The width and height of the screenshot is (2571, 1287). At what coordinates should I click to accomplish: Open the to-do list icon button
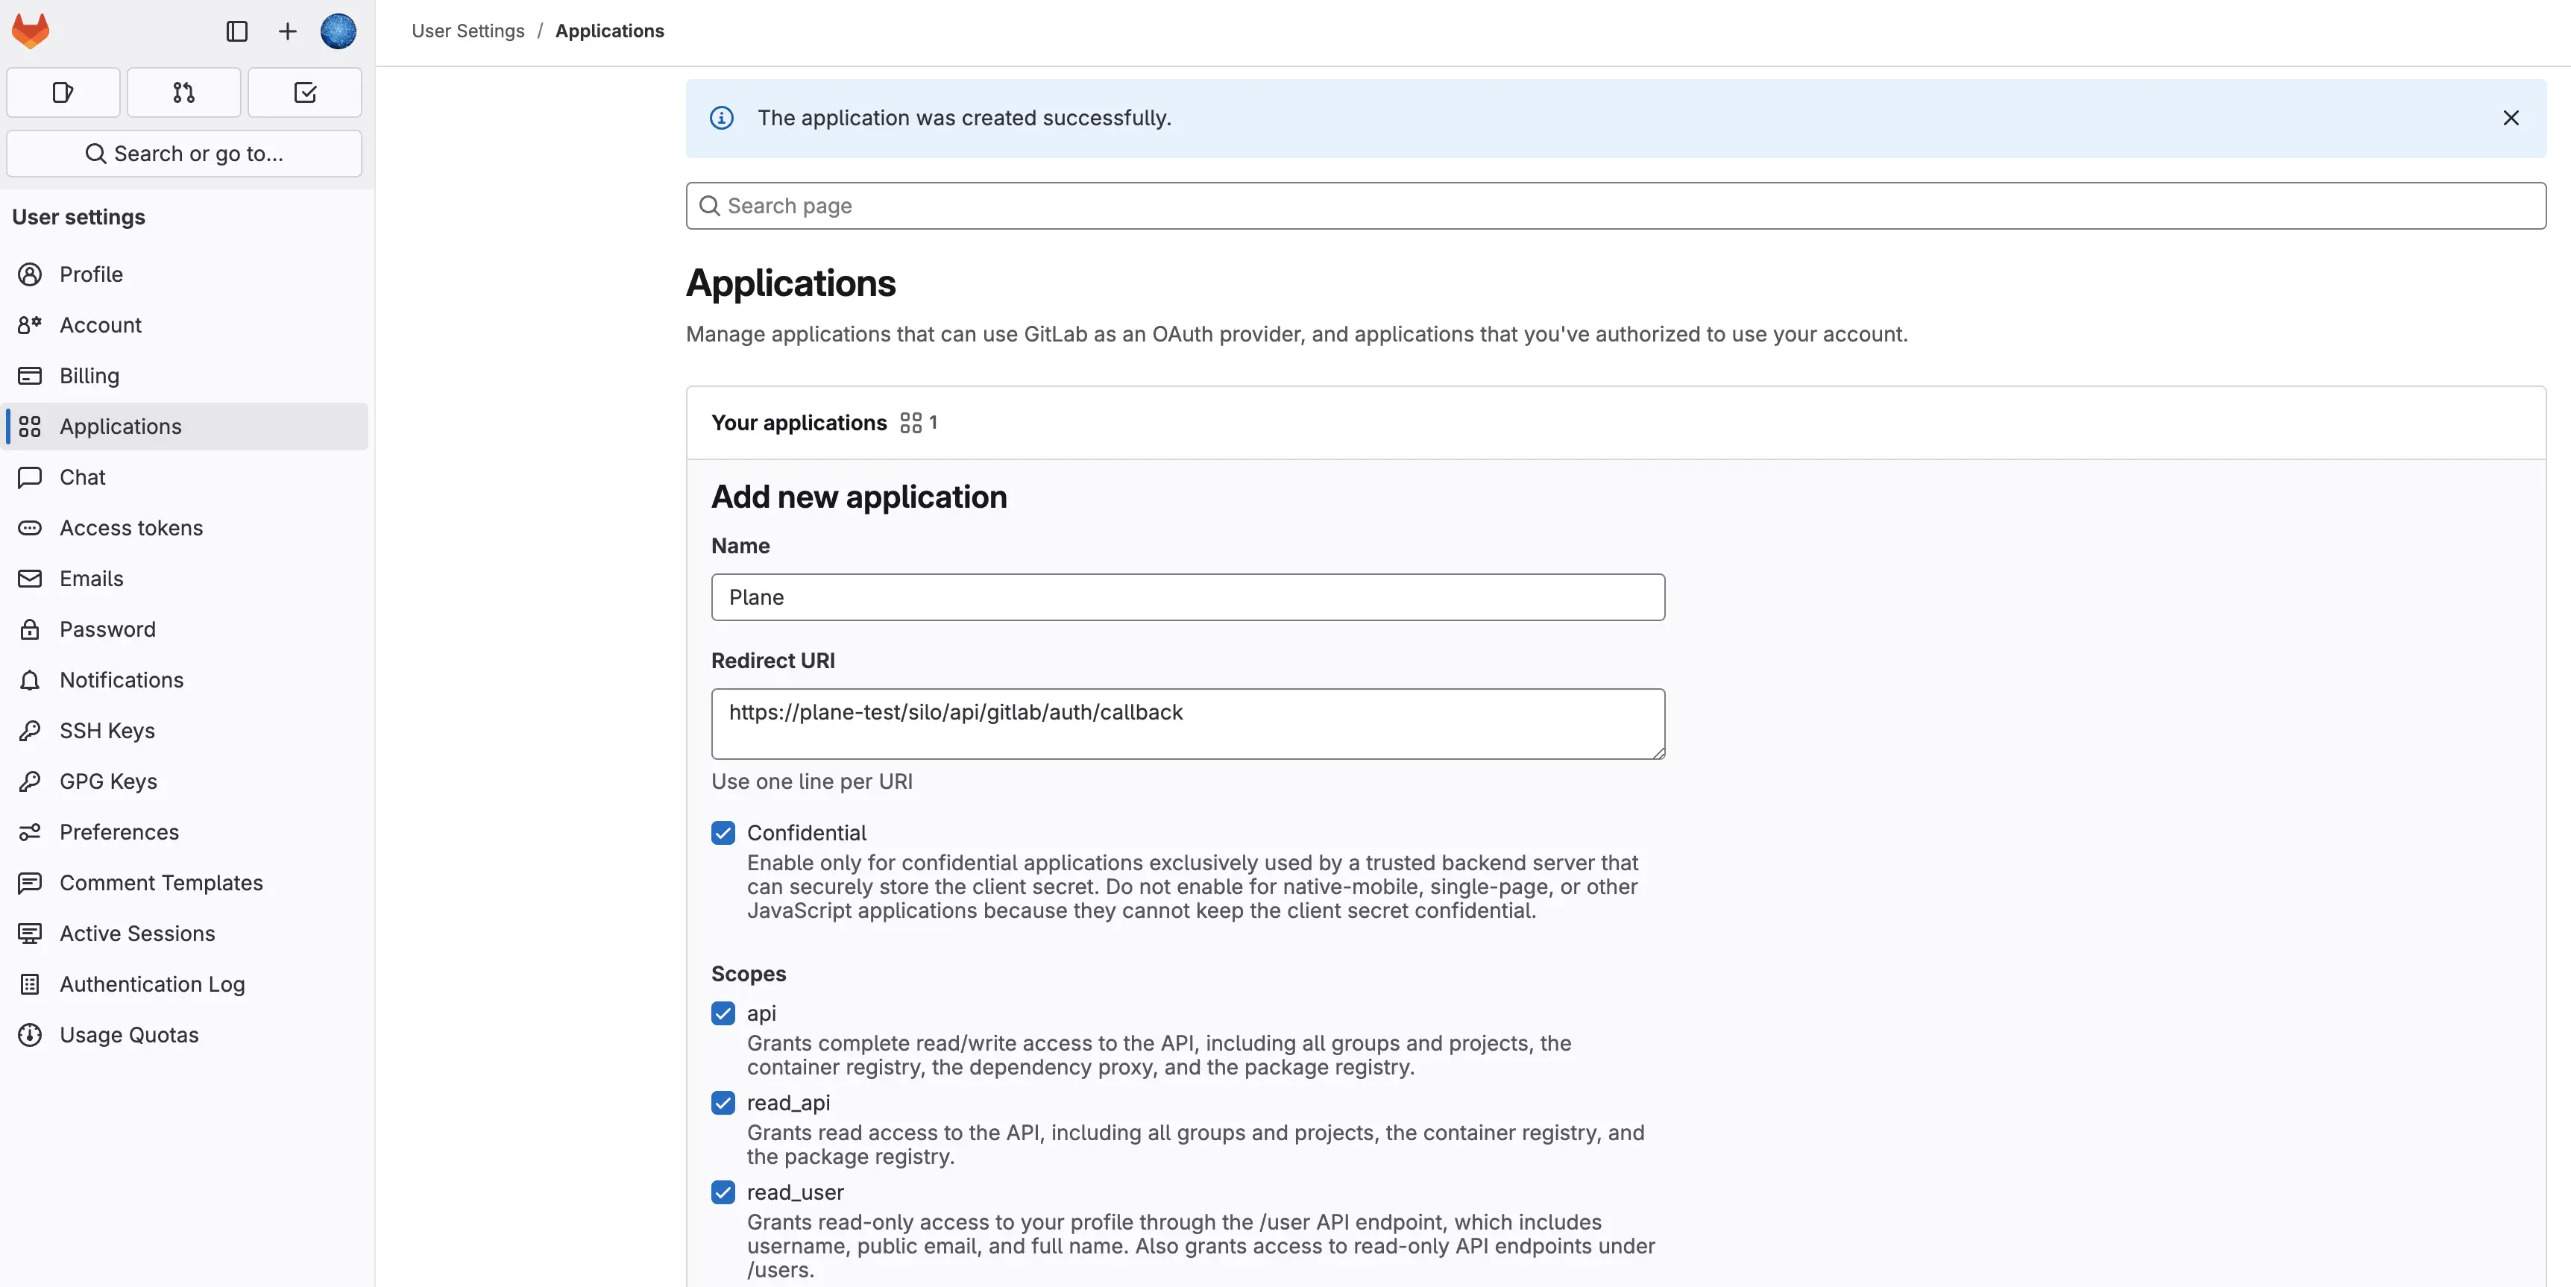306,93
